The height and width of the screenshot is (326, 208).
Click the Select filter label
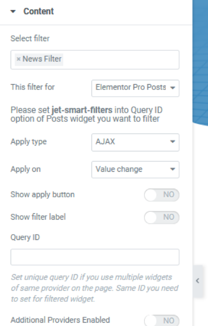point(30,39)
